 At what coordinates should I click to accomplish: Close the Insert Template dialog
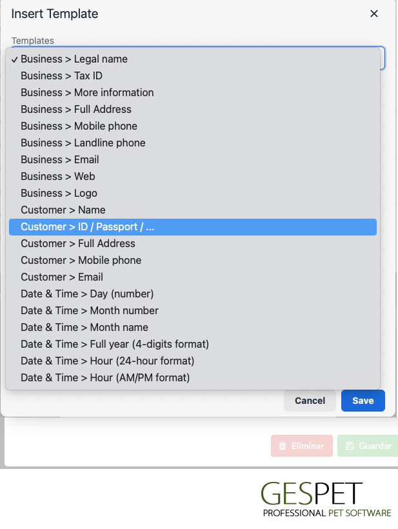pyautogui.click(x=373, y=14)
